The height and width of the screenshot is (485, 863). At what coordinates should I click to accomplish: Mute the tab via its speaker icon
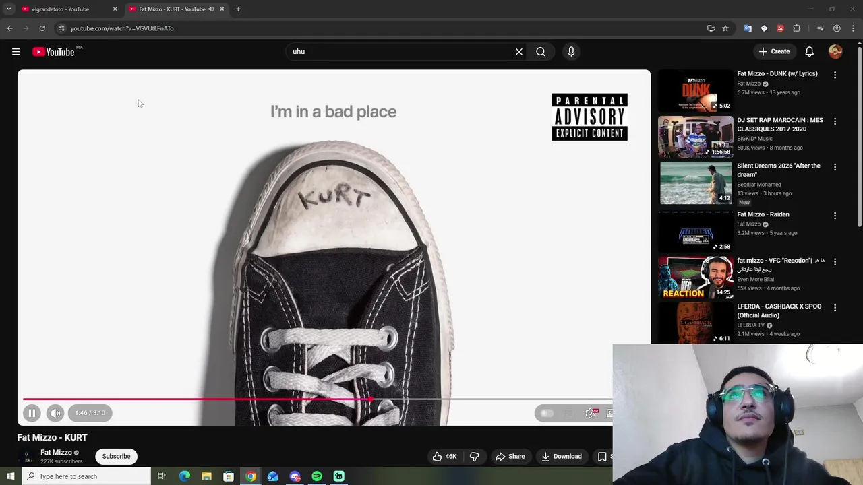pos(211,9)
